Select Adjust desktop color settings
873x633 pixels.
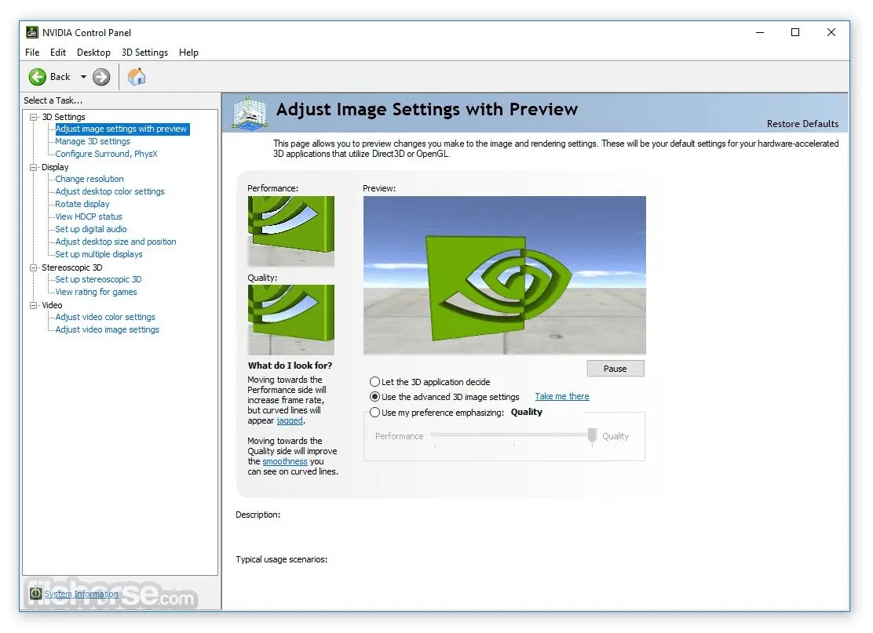[110, 191]
